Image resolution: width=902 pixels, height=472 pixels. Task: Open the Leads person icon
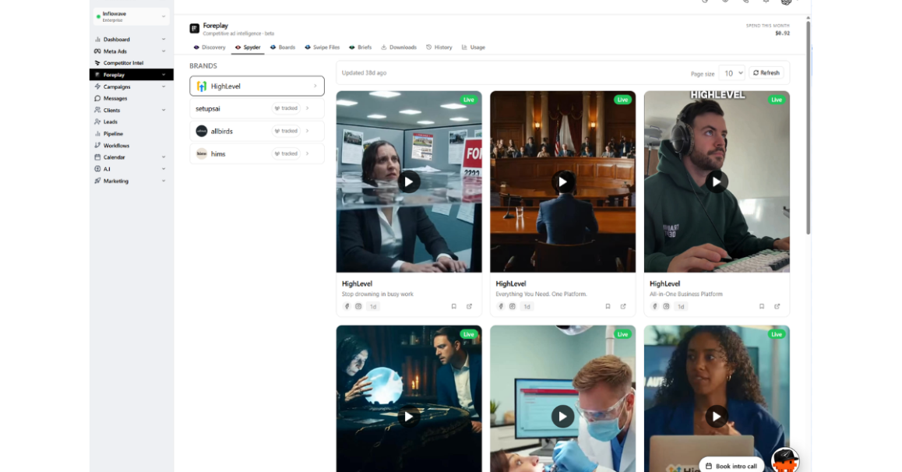(97, 122)
